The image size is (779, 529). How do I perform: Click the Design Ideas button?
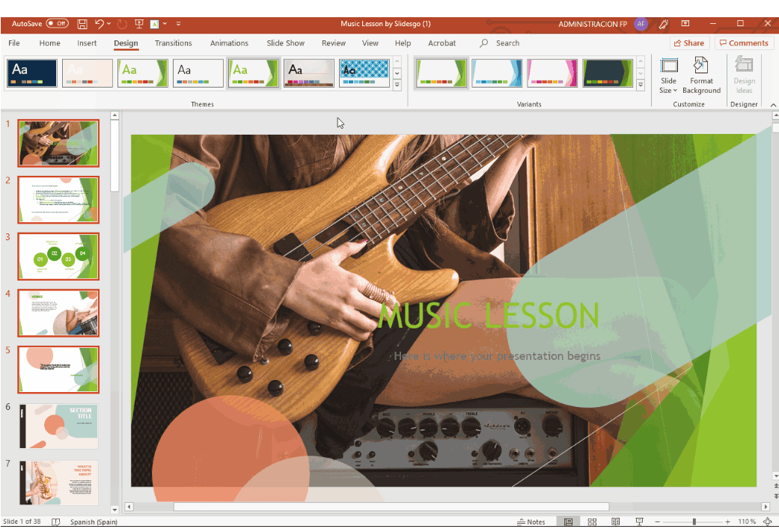click(x=744, y=76)
